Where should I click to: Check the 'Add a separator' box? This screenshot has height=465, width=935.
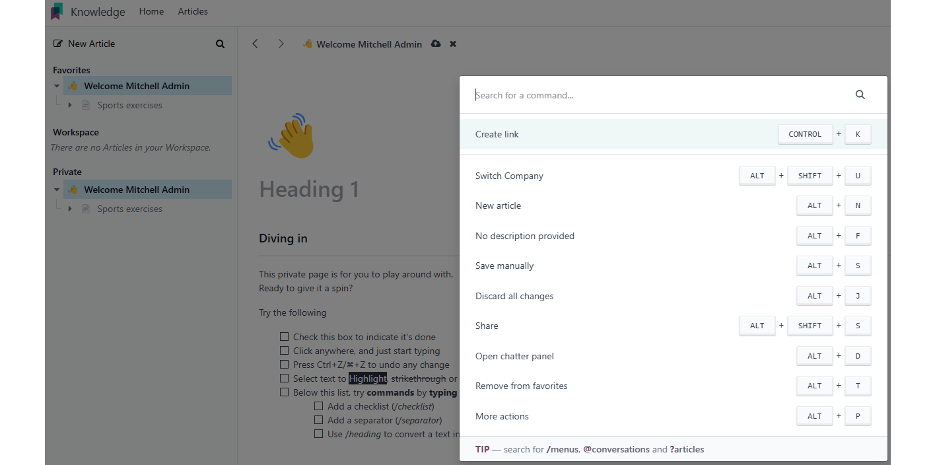tap(318, 420)
